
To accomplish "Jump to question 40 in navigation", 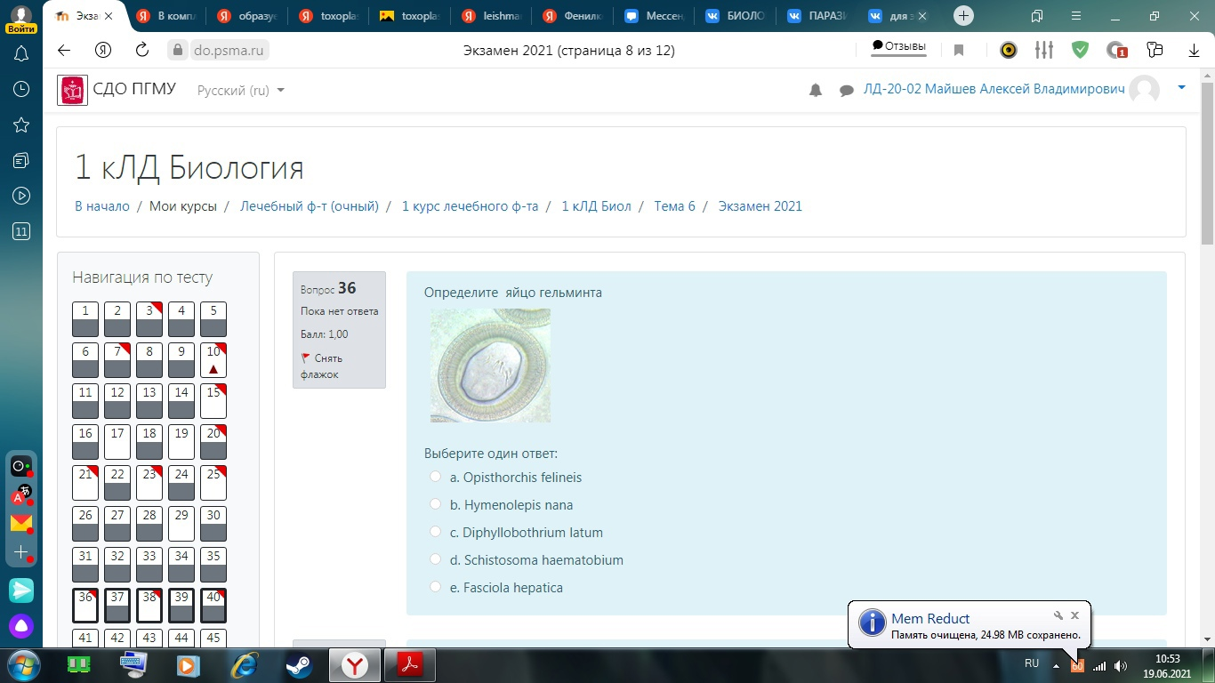I will click(x=213, y=606).
